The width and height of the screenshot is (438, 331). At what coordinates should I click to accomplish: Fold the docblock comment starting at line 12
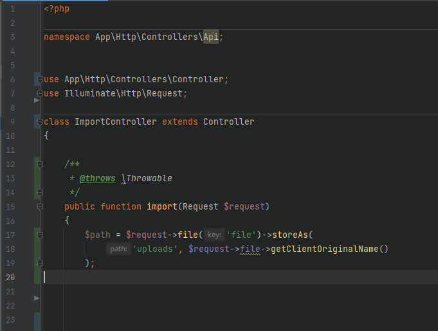pyautogui.click(x=40, y=165)
